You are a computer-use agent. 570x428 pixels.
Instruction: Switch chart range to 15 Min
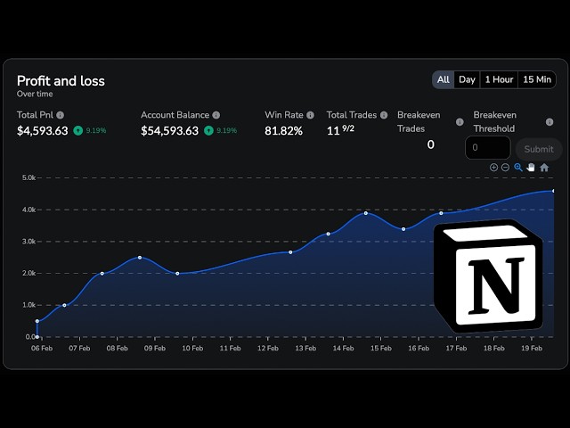pyautogui.click(x=537, y=79)
